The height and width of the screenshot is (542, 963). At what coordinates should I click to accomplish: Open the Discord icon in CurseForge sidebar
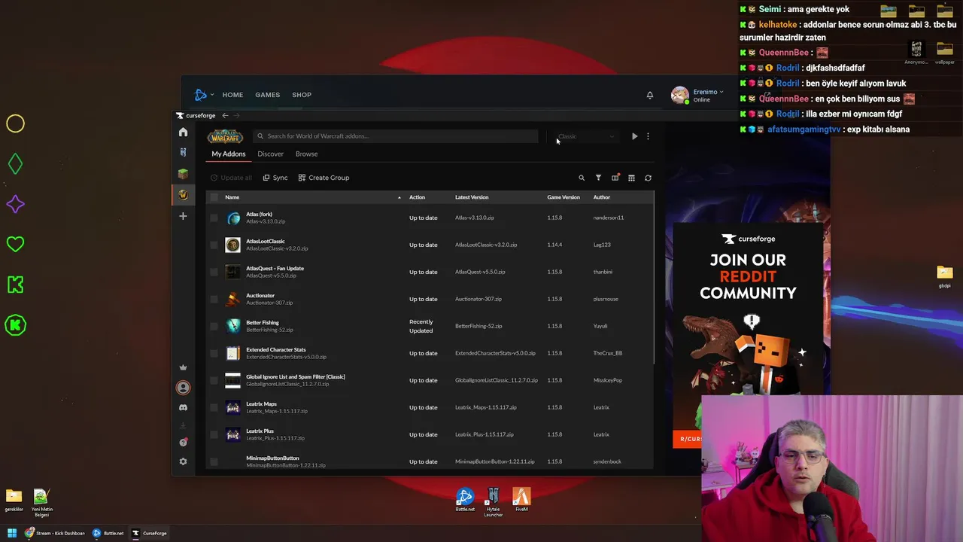(x=183, y=407)
